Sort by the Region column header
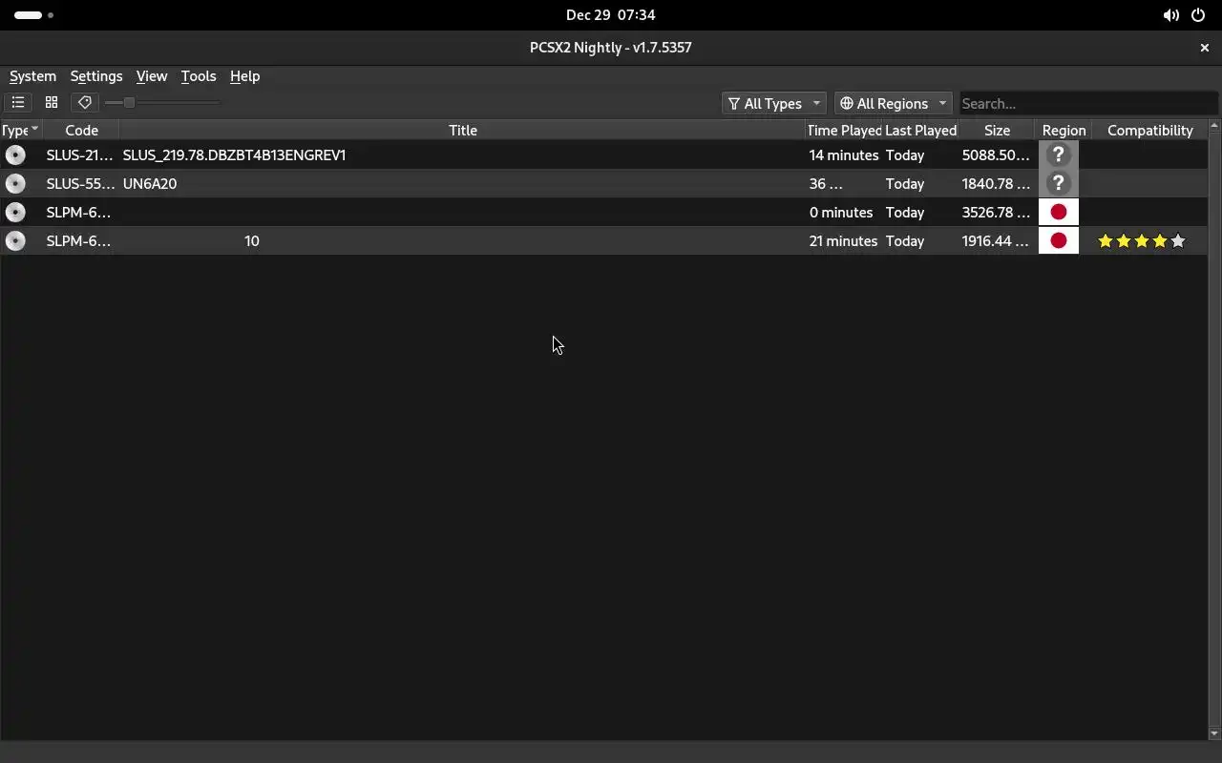Viewport: 1222px width, 763px height. [x=1064, y=130]
